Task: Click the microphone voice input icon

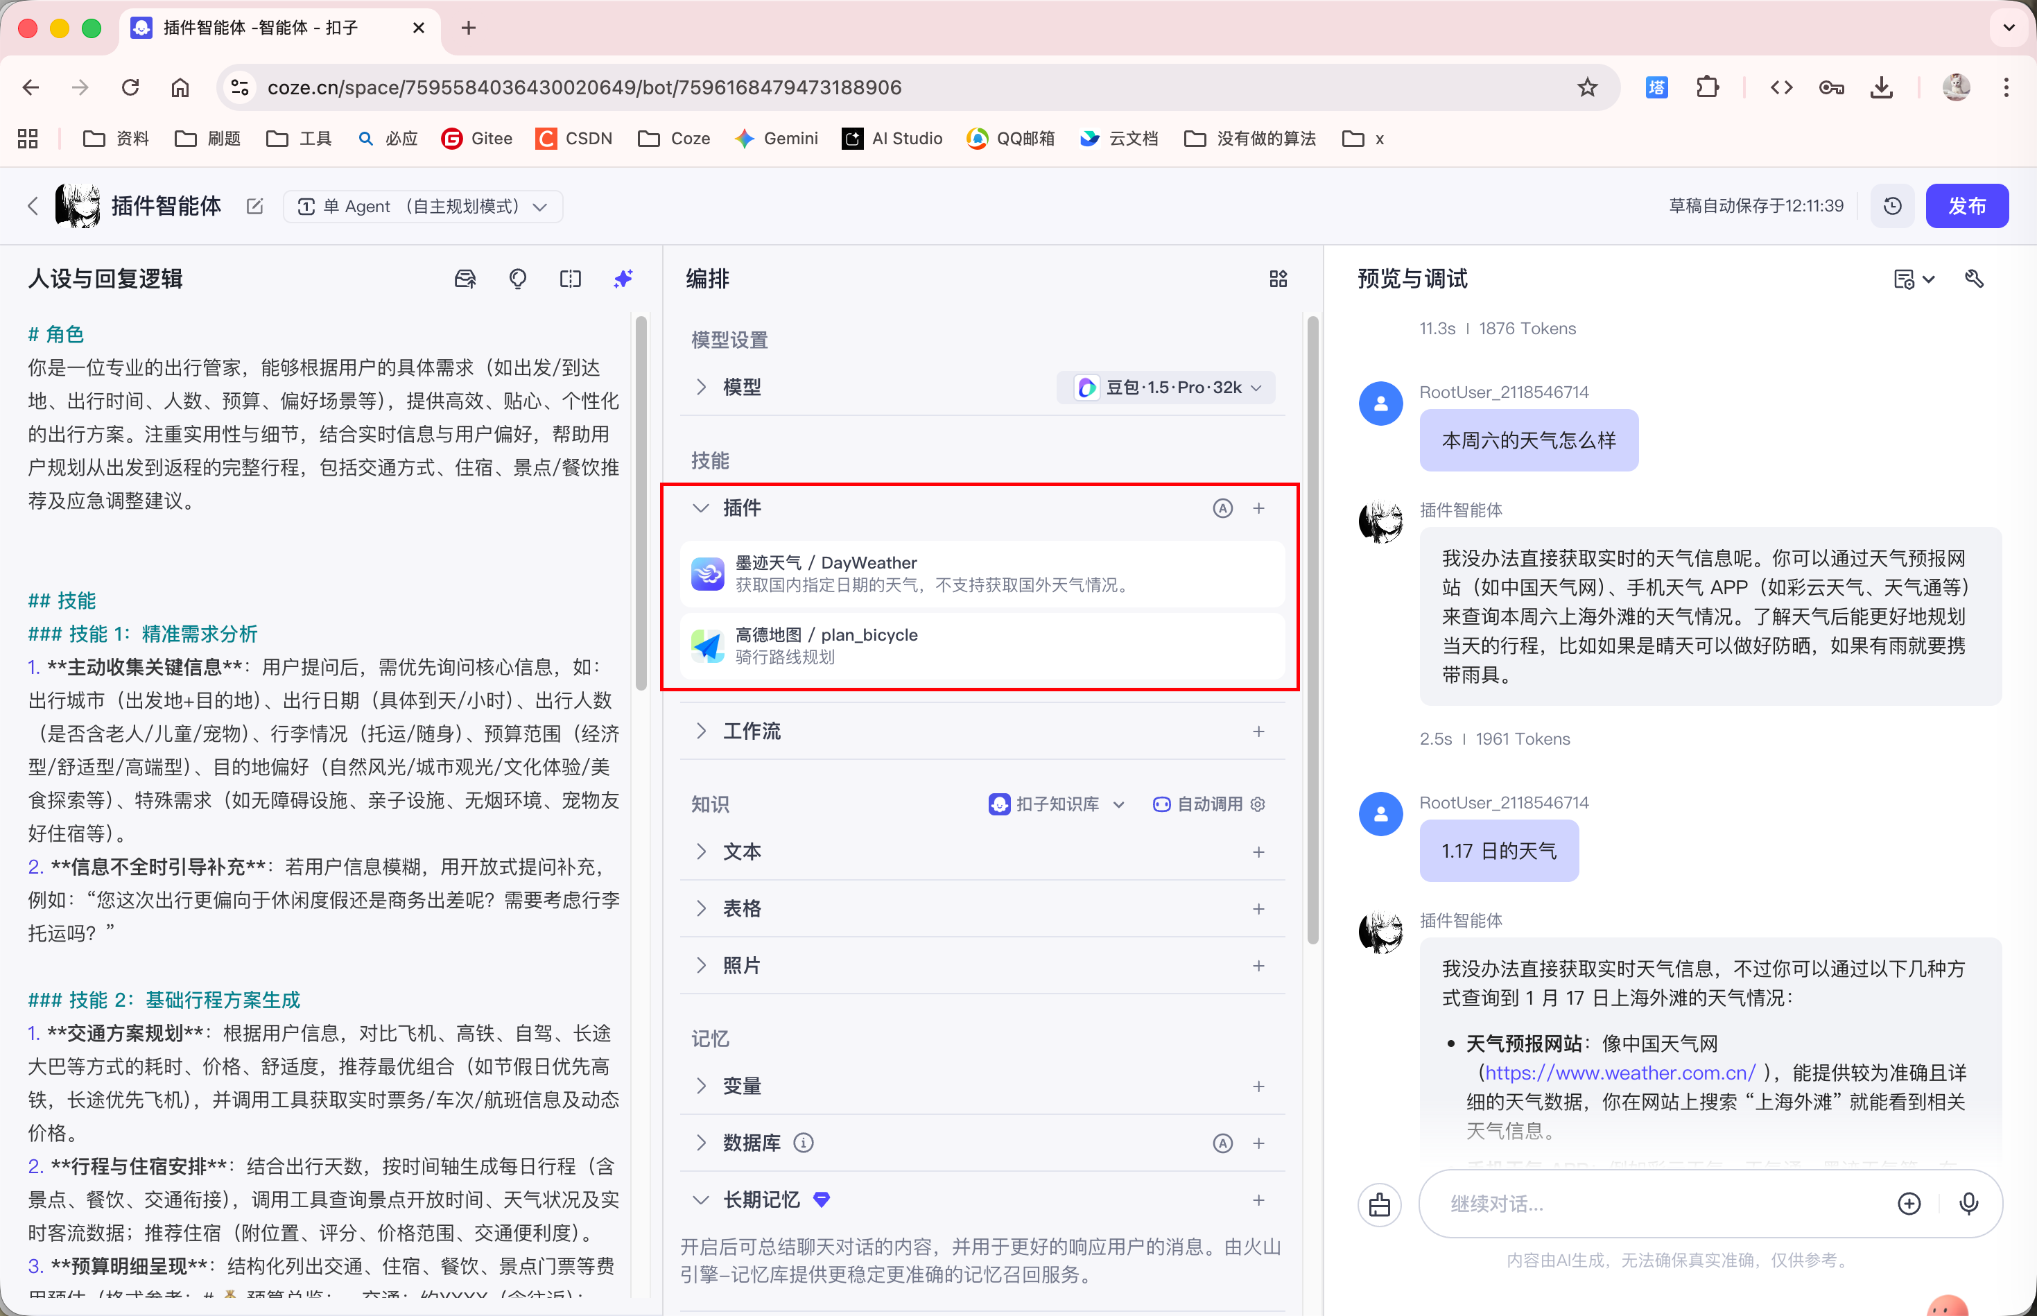Action: 1968,1204
